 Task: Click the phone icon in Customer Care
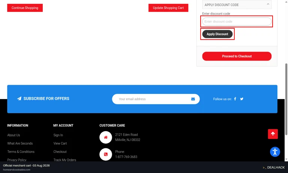[x=106, y=154]
